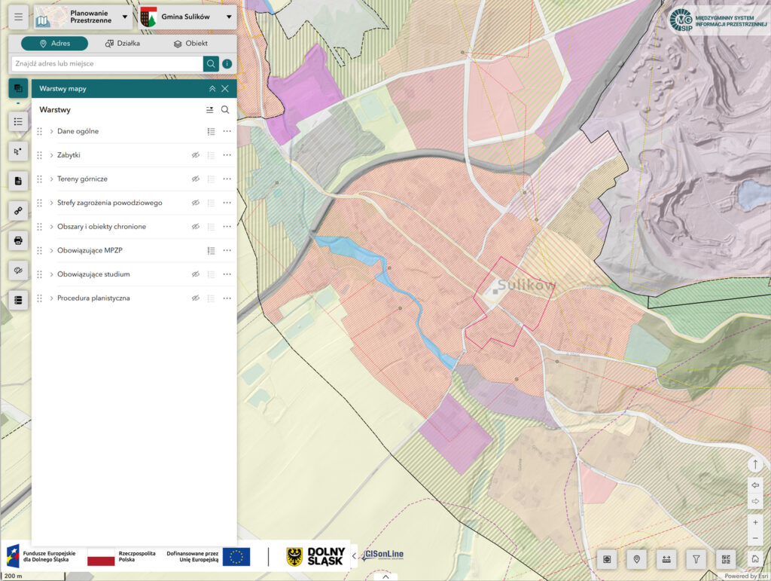The height and width of the screenshot is (581, 771).
Task: Open the measurement ruler tool
Action: click(666, 559)
